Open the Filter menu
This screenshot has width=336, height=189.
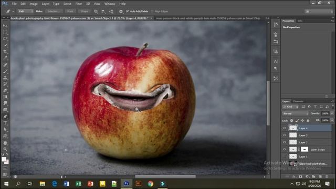(78, 4)
